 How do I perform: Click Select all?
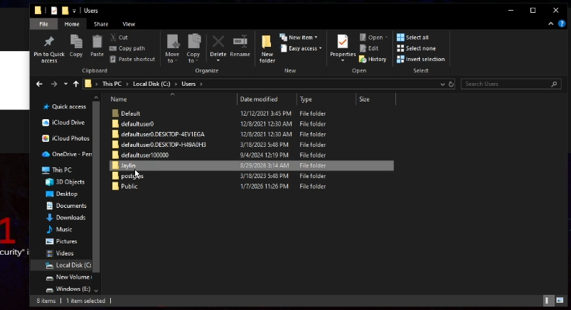[x=412, y=38]
